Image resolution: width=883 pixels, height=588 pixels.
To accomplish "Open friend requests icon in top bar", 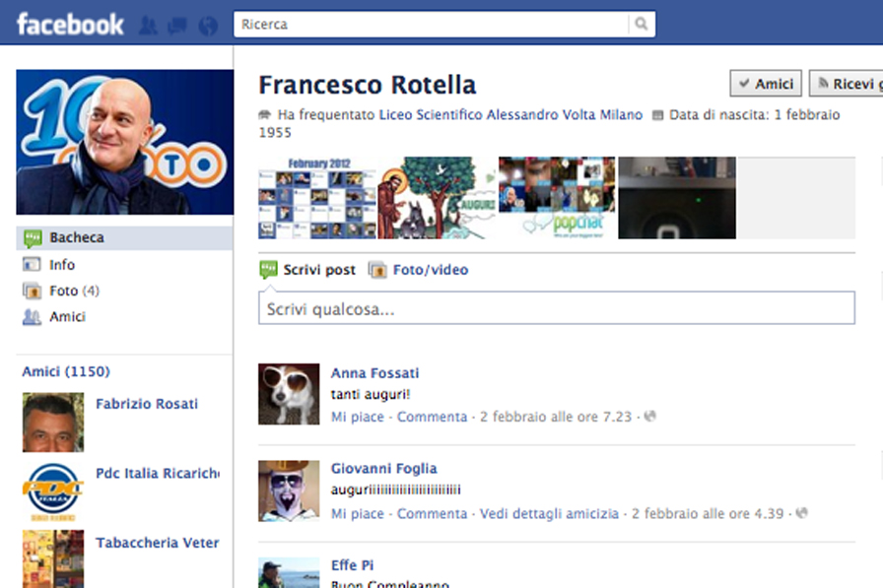I will (148, 26).
